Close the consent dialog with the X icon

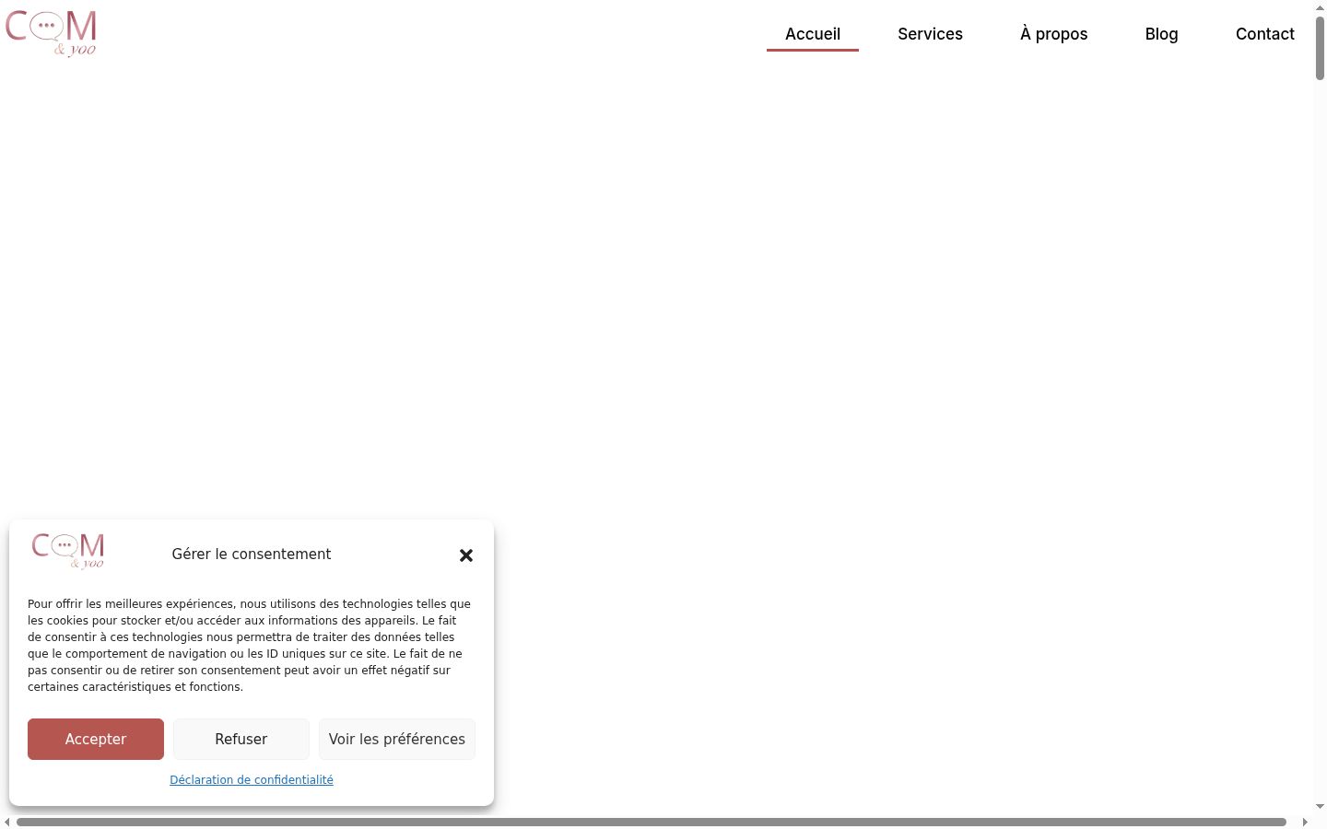click(x=466, y=555)
